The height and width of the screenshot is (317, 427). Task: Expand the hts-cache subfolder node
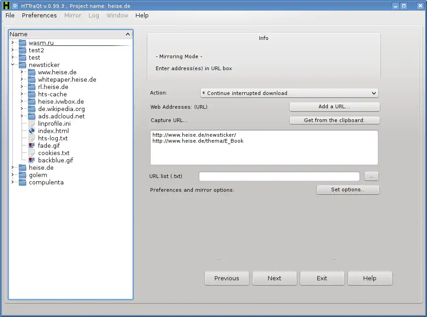pos(22,94)
